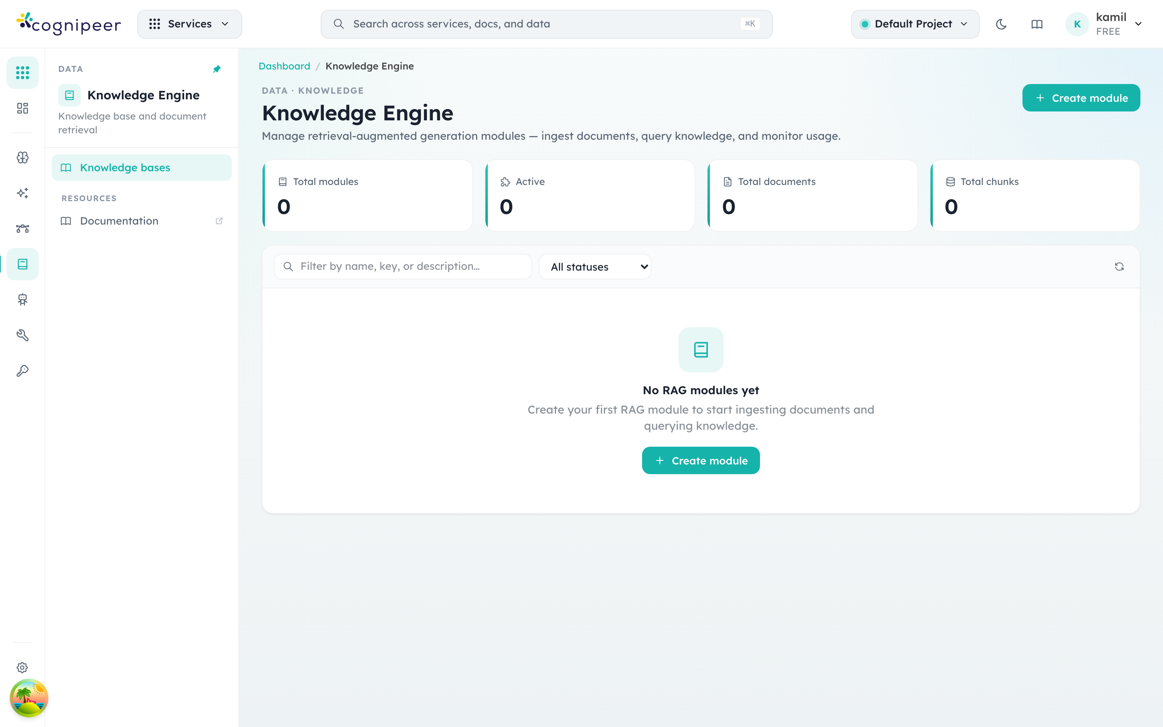Click the Knowledge Engine breadcrumb text
The width and height of the screenshot is (1163, 727).
point(369,66)
